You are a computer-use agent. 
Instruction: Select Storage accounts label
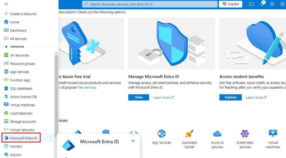[23, 121]
